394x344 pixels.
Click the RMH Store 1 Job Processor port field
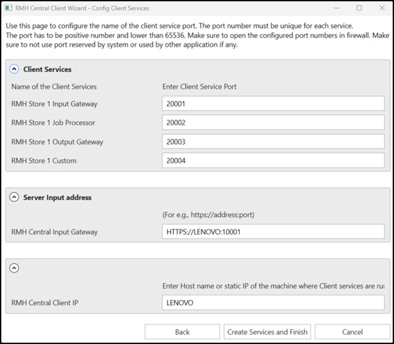click(x=273, y=122)
